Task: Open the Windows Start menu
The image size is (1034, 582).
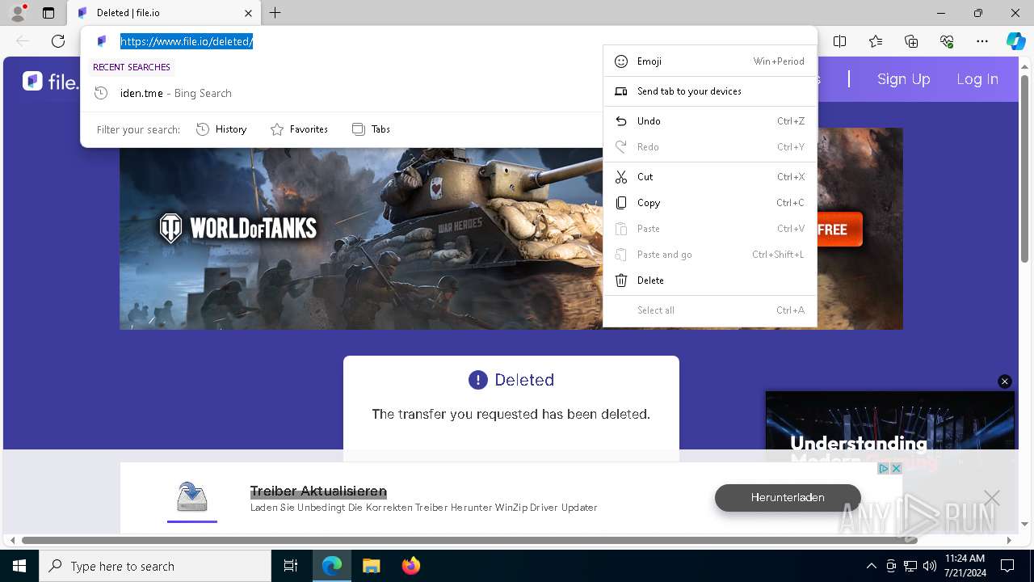Action: (19, 566)
